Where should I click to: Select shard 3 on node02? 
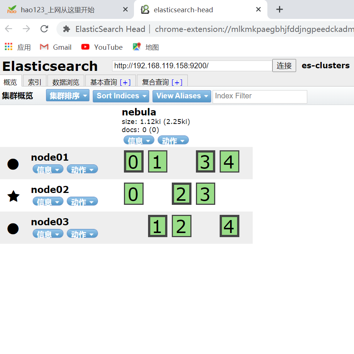[206, 194]
